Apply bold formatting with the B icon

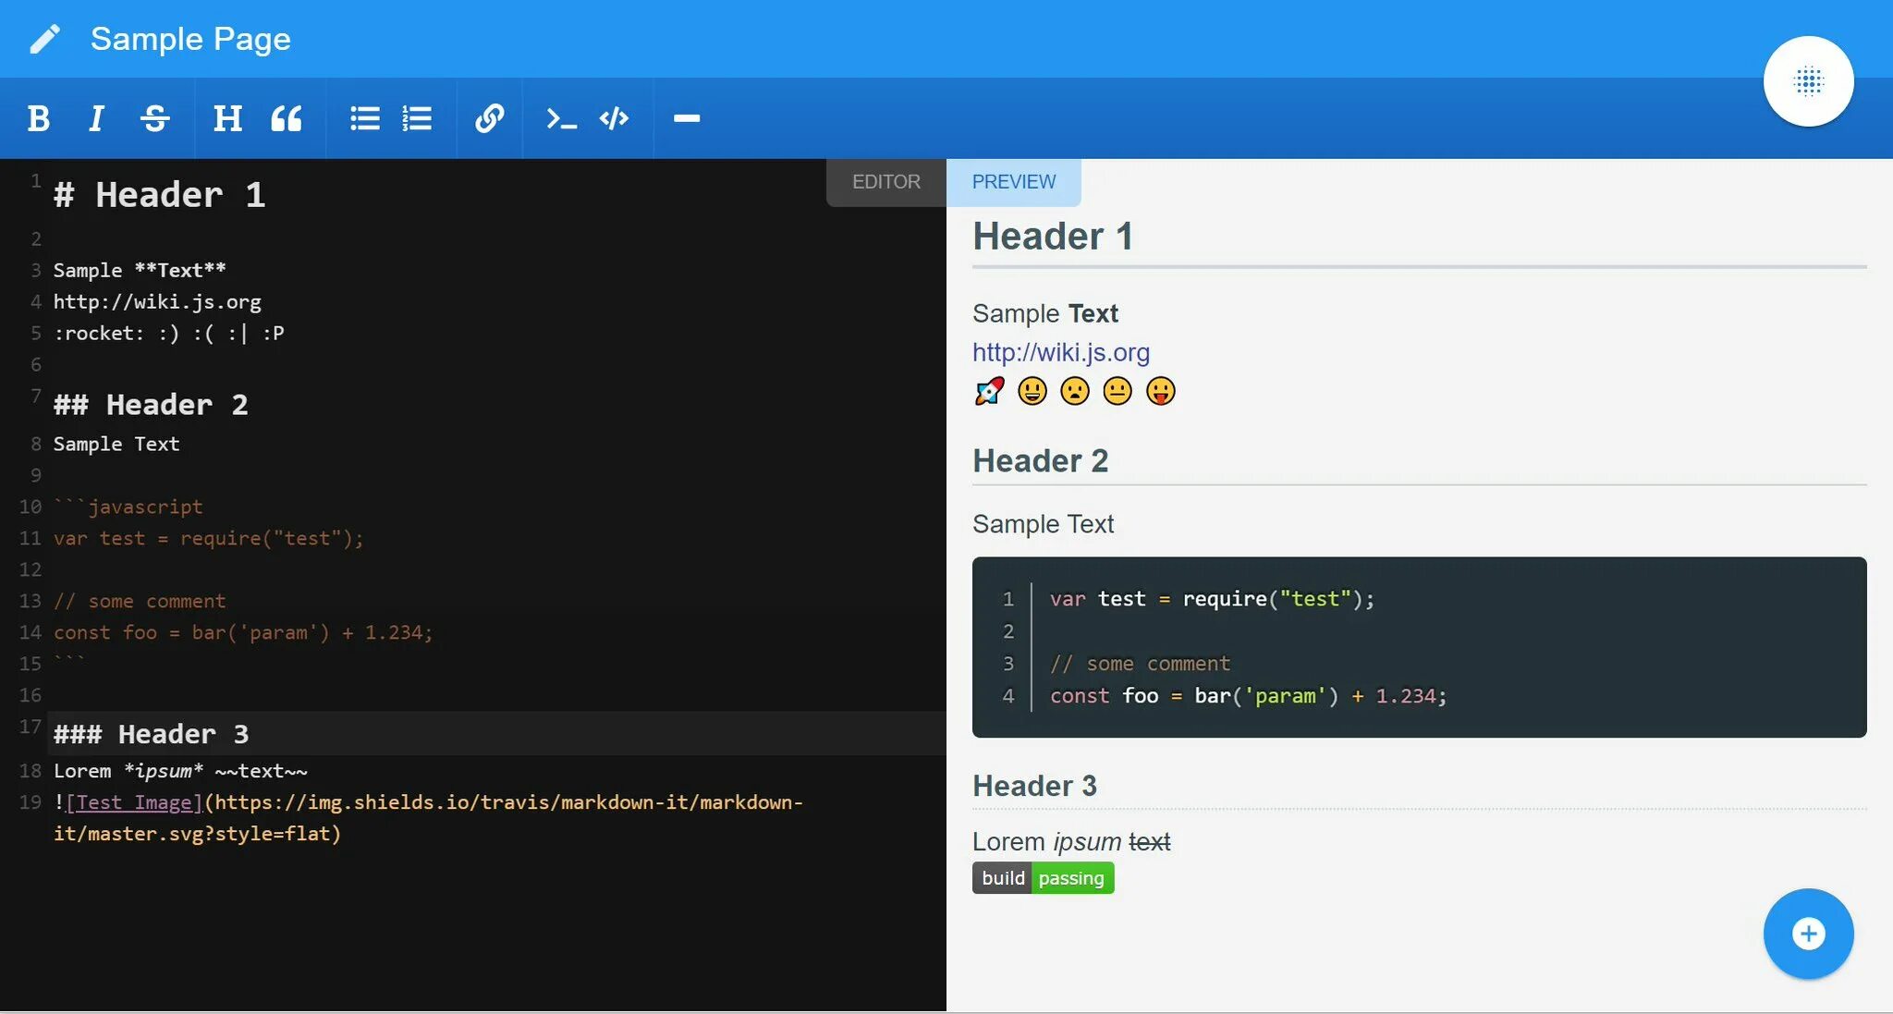[x=39, y=118]
